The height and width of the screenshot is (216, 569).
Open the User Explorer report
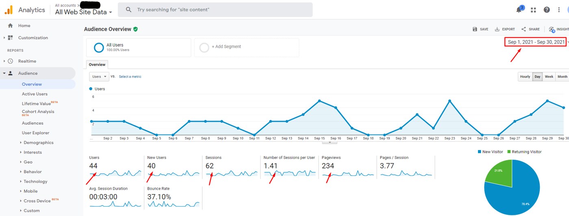(35, 133)
